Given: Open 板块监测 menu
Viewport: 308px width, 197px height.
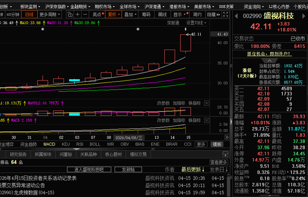Looking at the screenshot, I should tap(30, 7).
